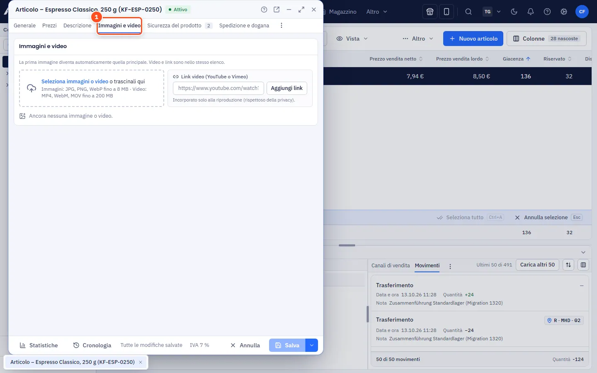This screenshot has width=597, height=373.
Task: Close the Espresso Classico bottom tab
Action: coord(141,362)
